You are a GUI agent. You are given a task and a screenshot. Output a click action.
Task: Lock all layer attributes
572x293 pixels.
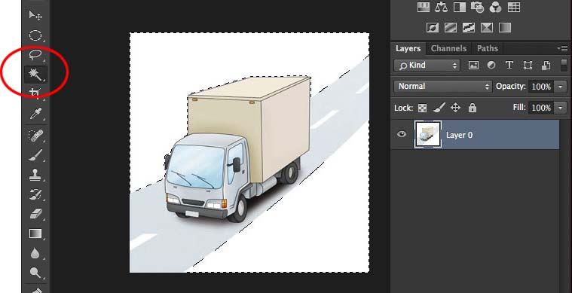[x=473, y=108]
